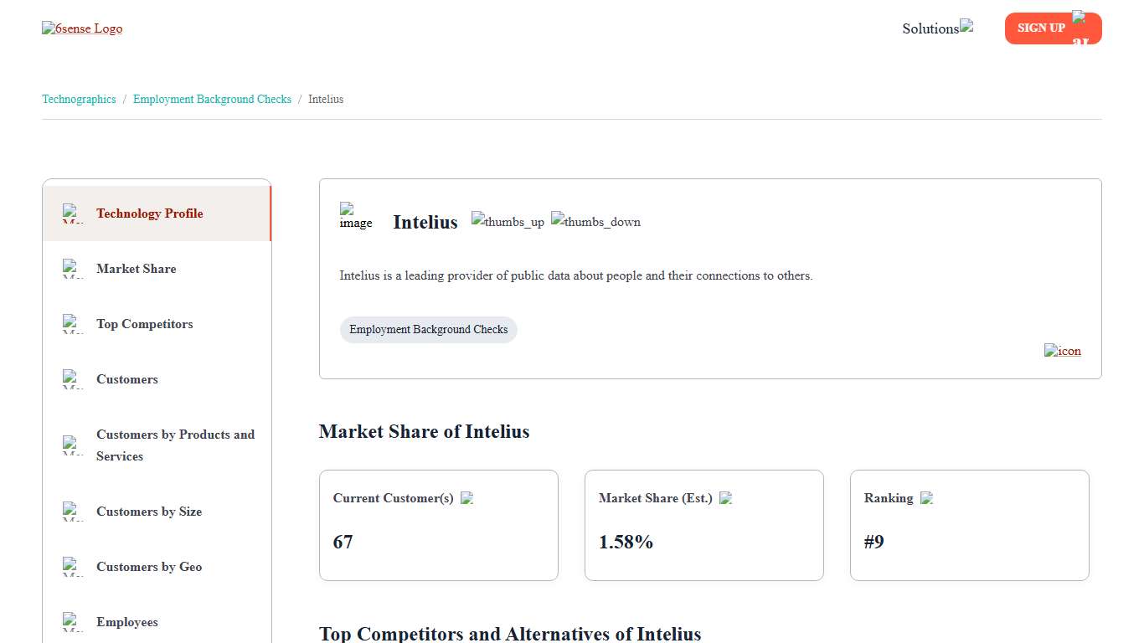Select Employees in the sidebar

point(127,622)
